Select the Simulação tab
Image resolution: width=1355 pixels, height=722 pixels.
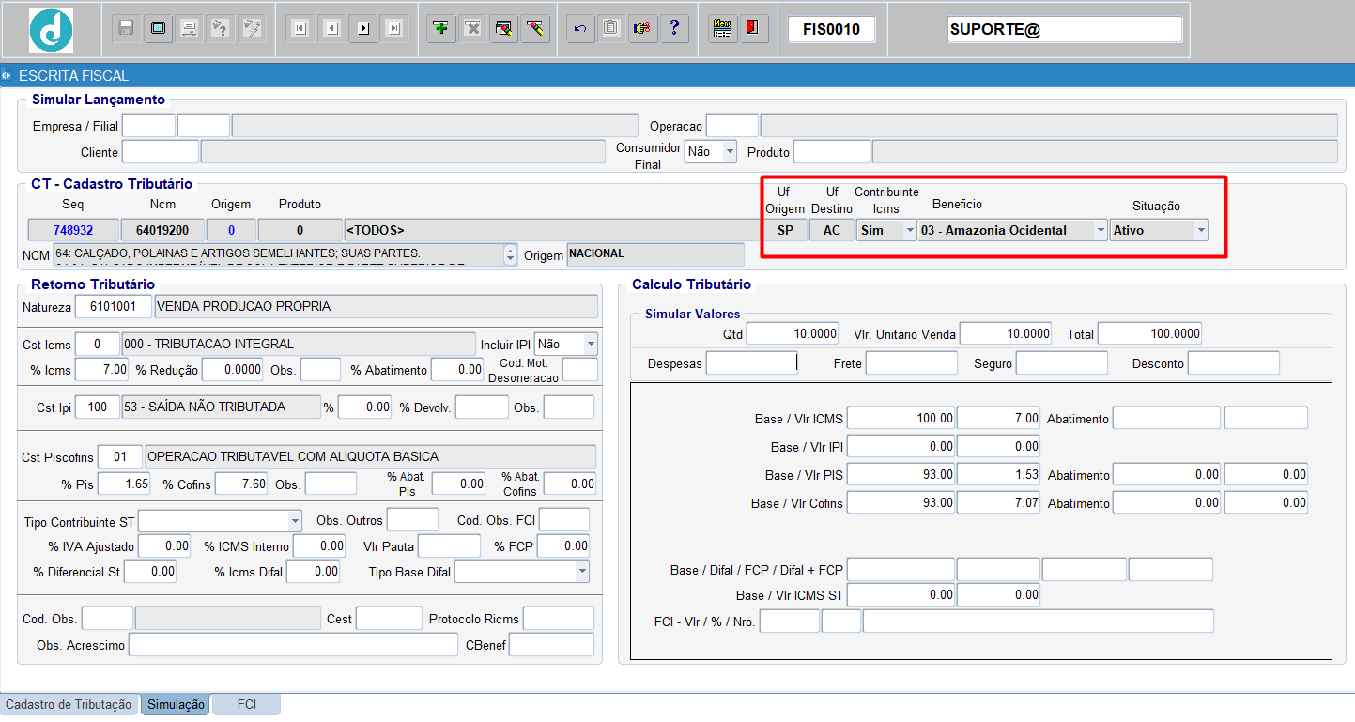tap(176, 705)
